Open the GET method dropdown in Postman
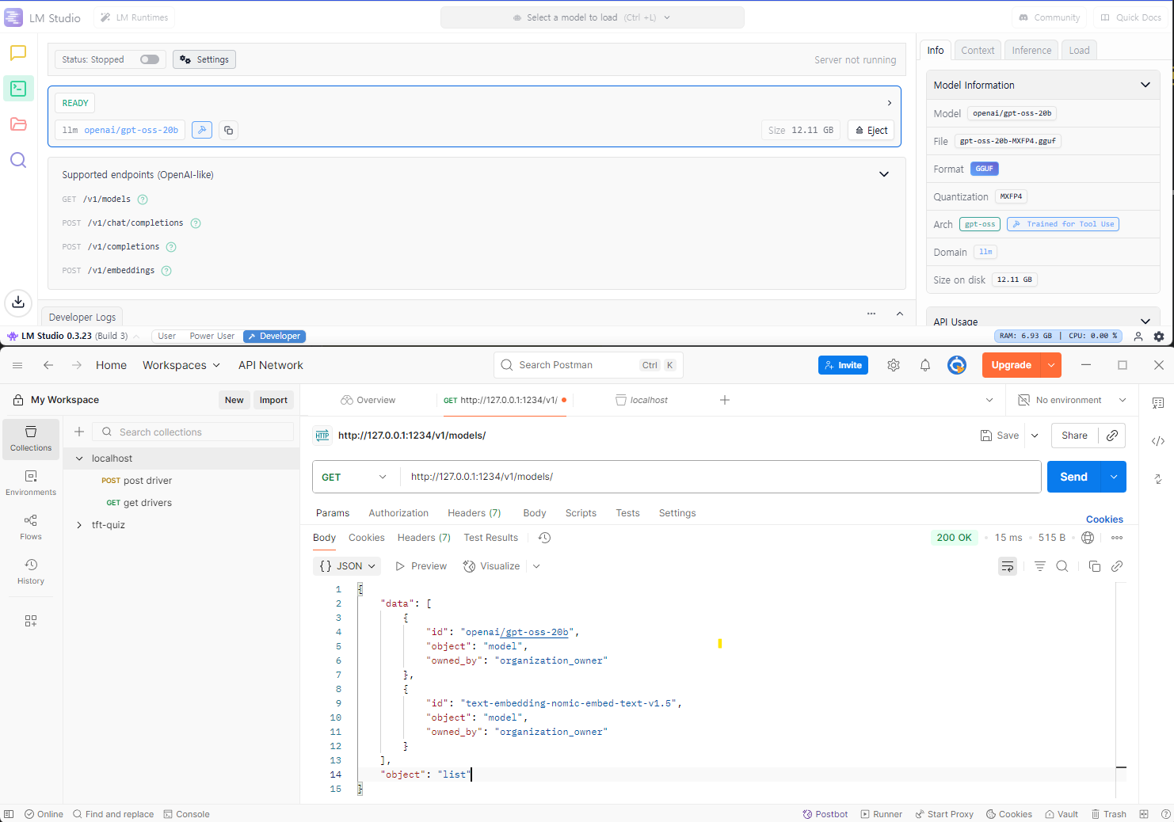 coord(356,477)
